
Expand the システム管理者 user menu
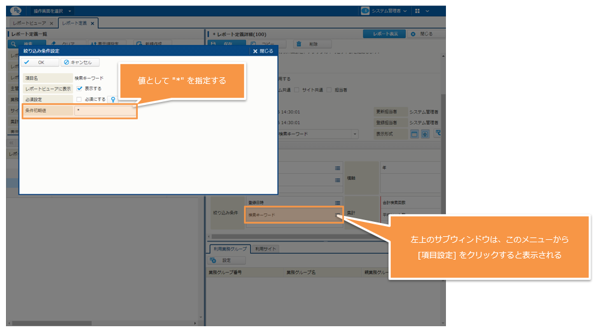(x=386, y=11)
